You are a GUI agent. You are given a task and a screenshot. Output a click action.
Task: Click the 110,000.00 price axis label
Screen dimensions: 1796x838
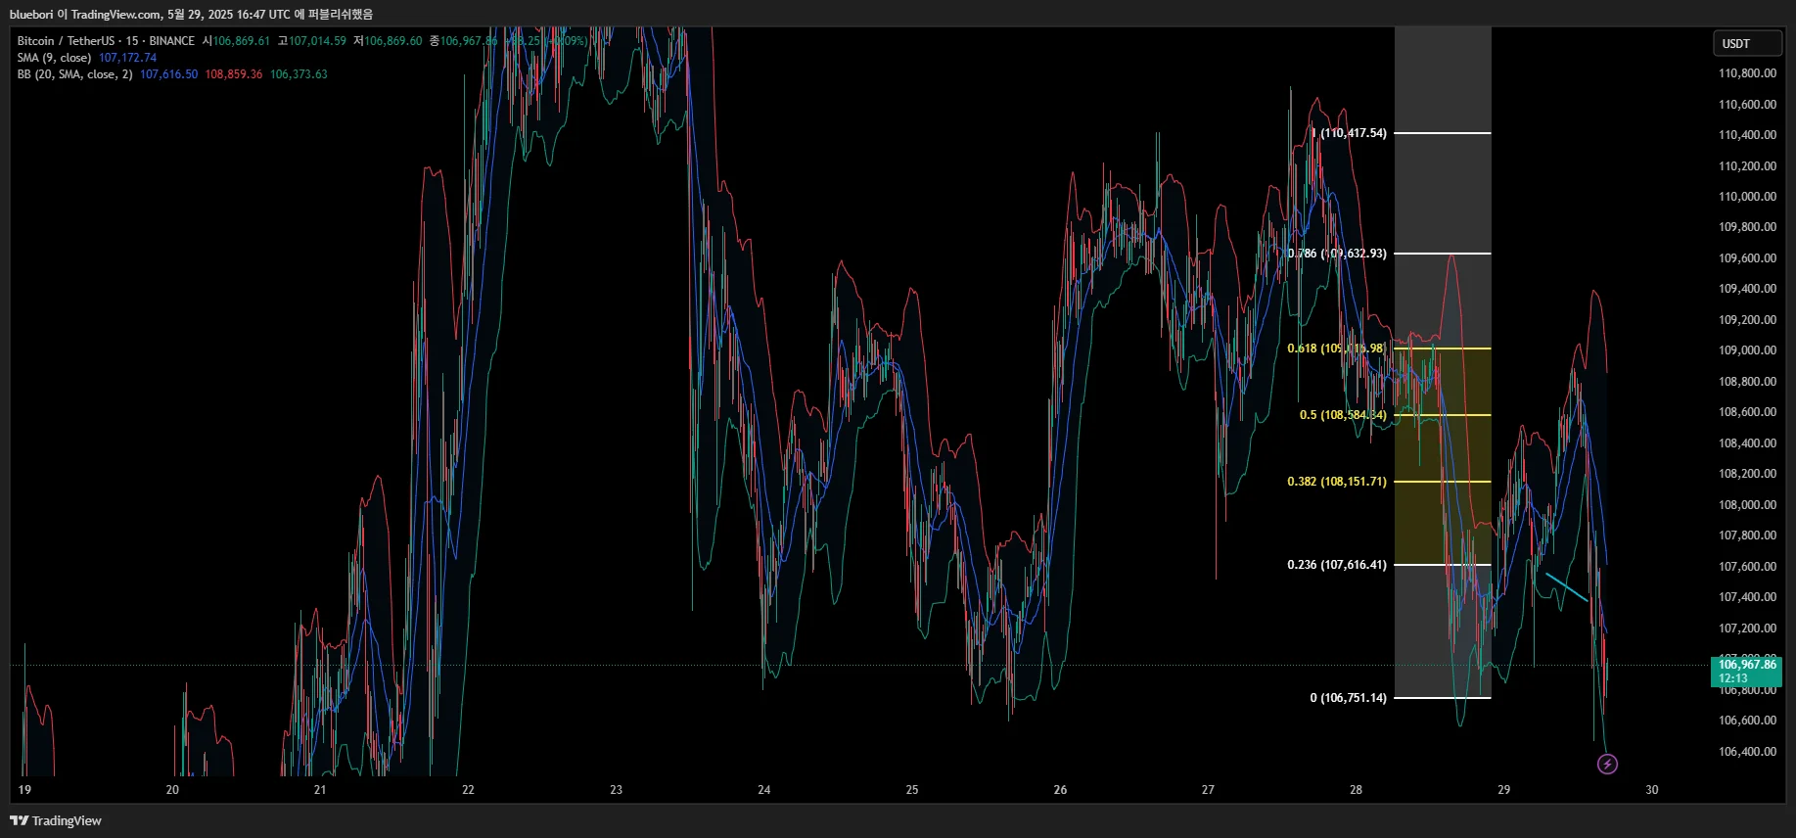coord(1747,197)
